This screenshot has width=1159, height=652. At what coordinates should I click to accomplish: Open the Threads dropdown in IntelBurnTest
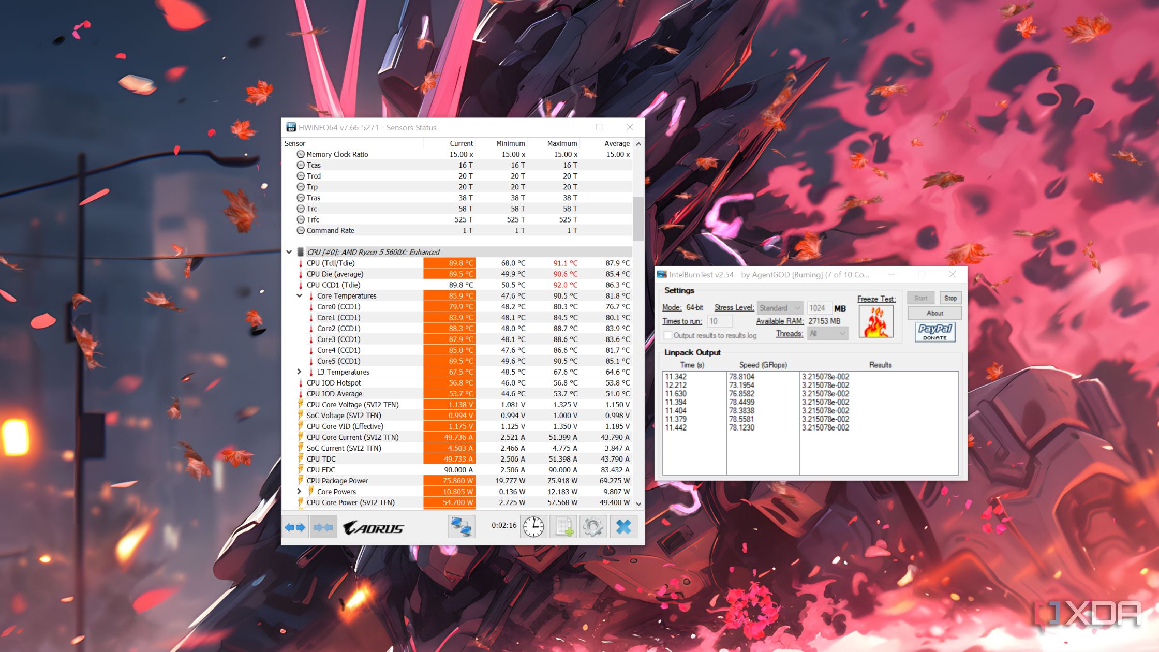pos(827,334)
